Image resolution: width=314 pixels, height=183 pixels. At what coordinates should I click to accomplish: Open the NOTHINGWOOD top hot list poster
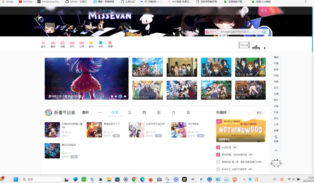pyautogui.click(x=241, y=131)
